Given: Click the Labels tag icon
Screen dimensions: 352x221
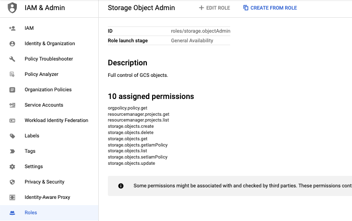Looking at the screenshot, I should click(x=13, y=136).
